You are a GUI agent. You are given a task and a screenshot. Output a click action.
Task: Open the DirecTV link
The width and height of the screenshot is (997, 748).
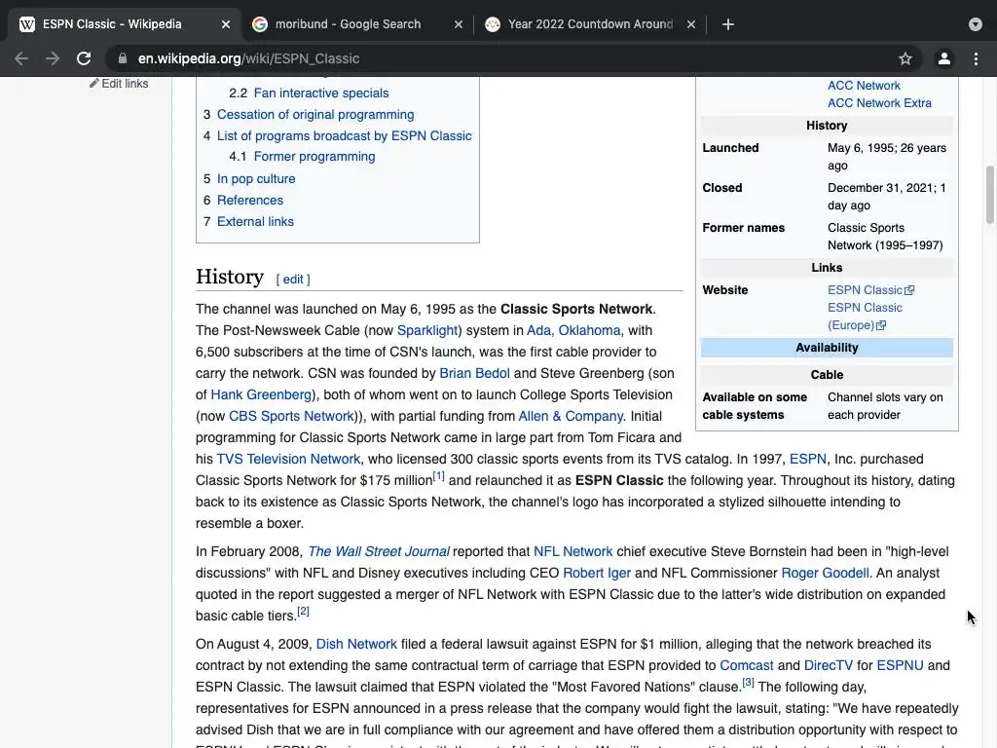(x=828, y=665)
